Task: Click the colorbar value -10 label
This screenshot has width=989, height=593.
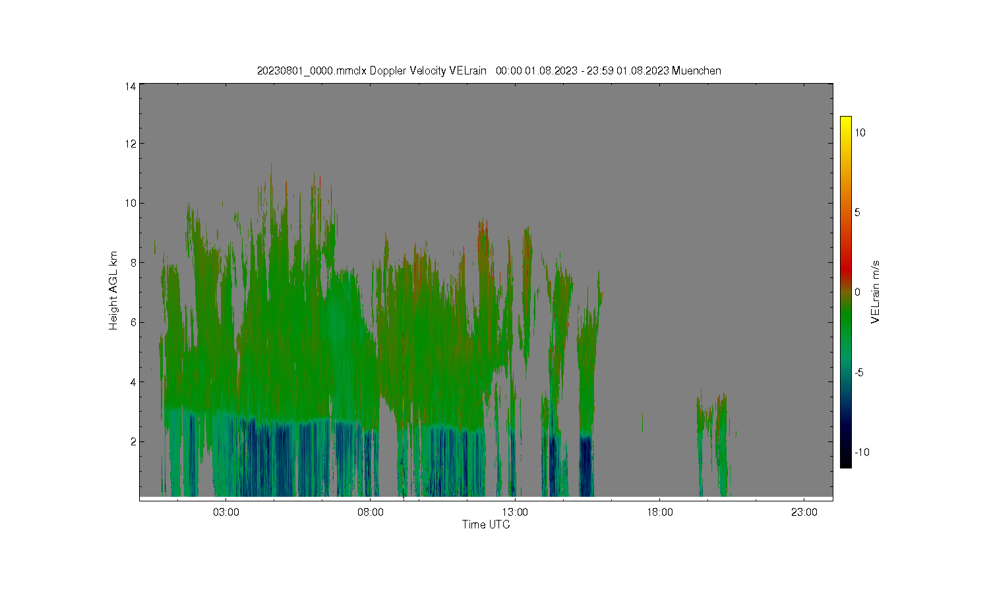Action: (x=862, y=452)
